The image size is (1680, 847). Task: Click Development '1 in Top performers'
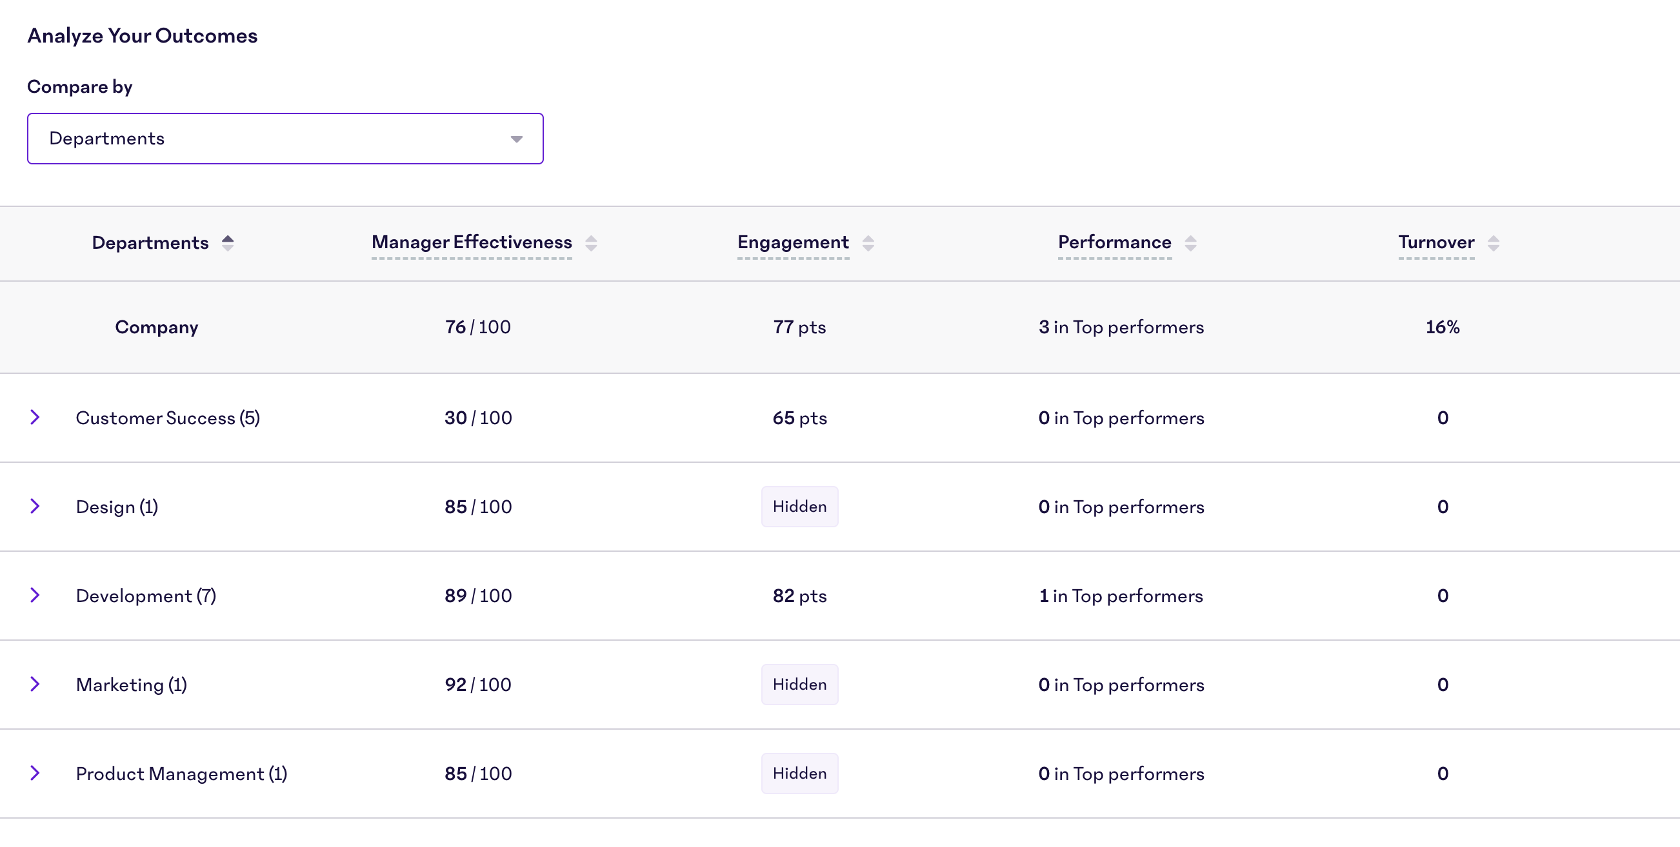[1121, 596]
